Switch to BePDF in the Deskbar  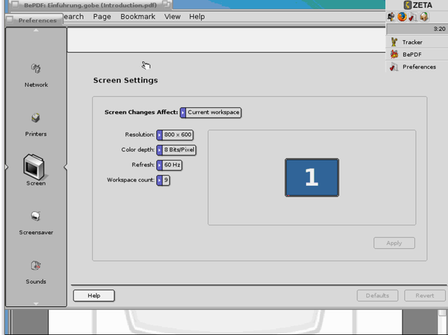412,55
